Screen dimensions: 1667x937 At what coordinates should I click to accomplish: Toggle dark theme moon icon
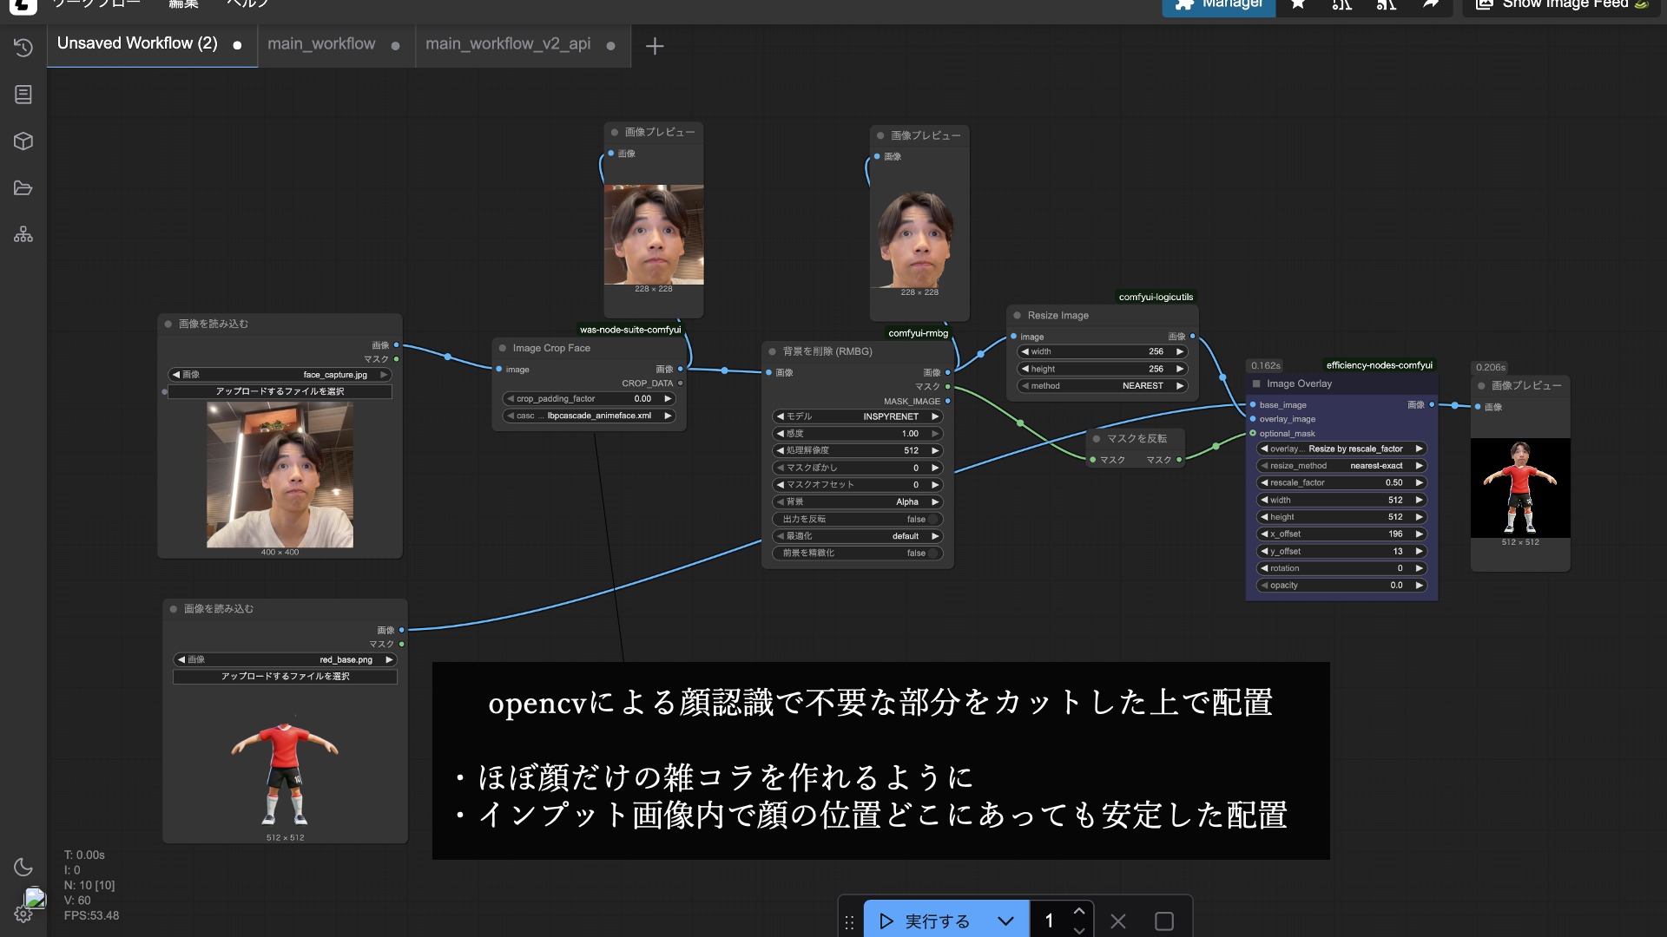(23, 867)
